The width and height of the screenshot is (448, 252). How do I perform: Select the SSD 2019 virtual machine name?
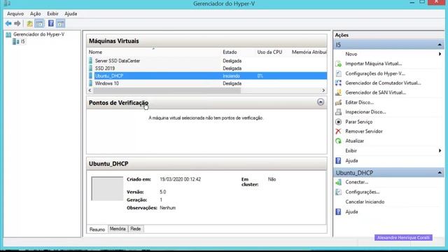coord(105,69)
